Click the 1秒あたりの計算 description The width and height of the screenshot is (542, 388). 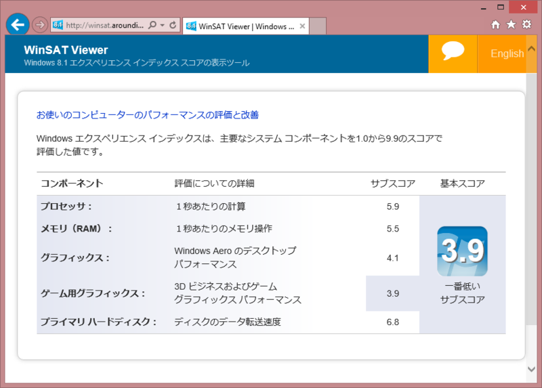coord(211,207)
